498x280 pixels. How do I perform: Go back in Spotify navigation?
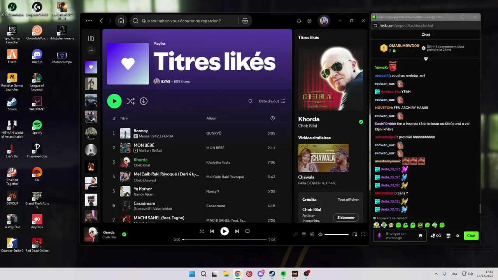tap(101, 21)
